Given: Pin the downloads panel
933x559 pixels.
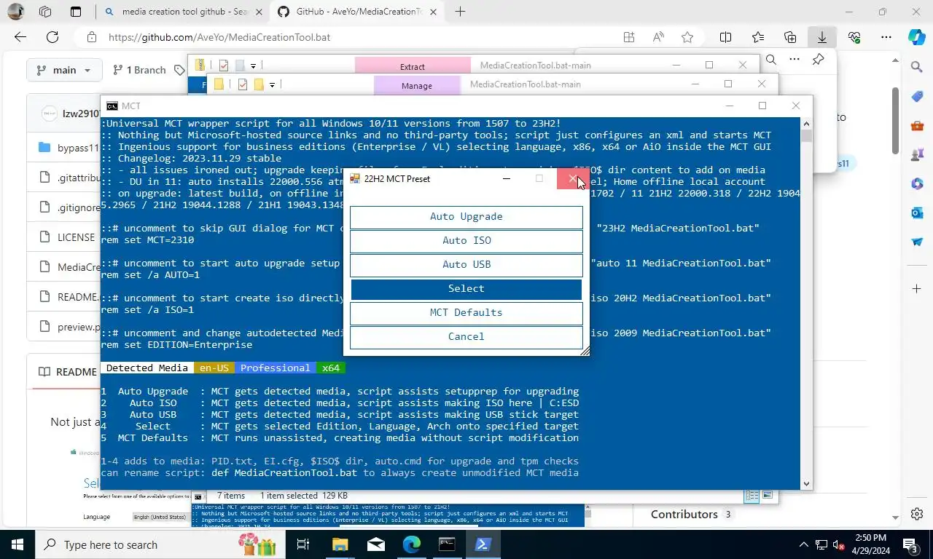Looking at the screenshot, I should tap(819, 60).
